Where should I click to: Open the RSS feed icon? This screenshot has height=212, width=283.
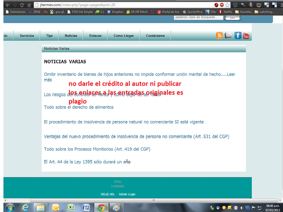[x=219, y=35]
